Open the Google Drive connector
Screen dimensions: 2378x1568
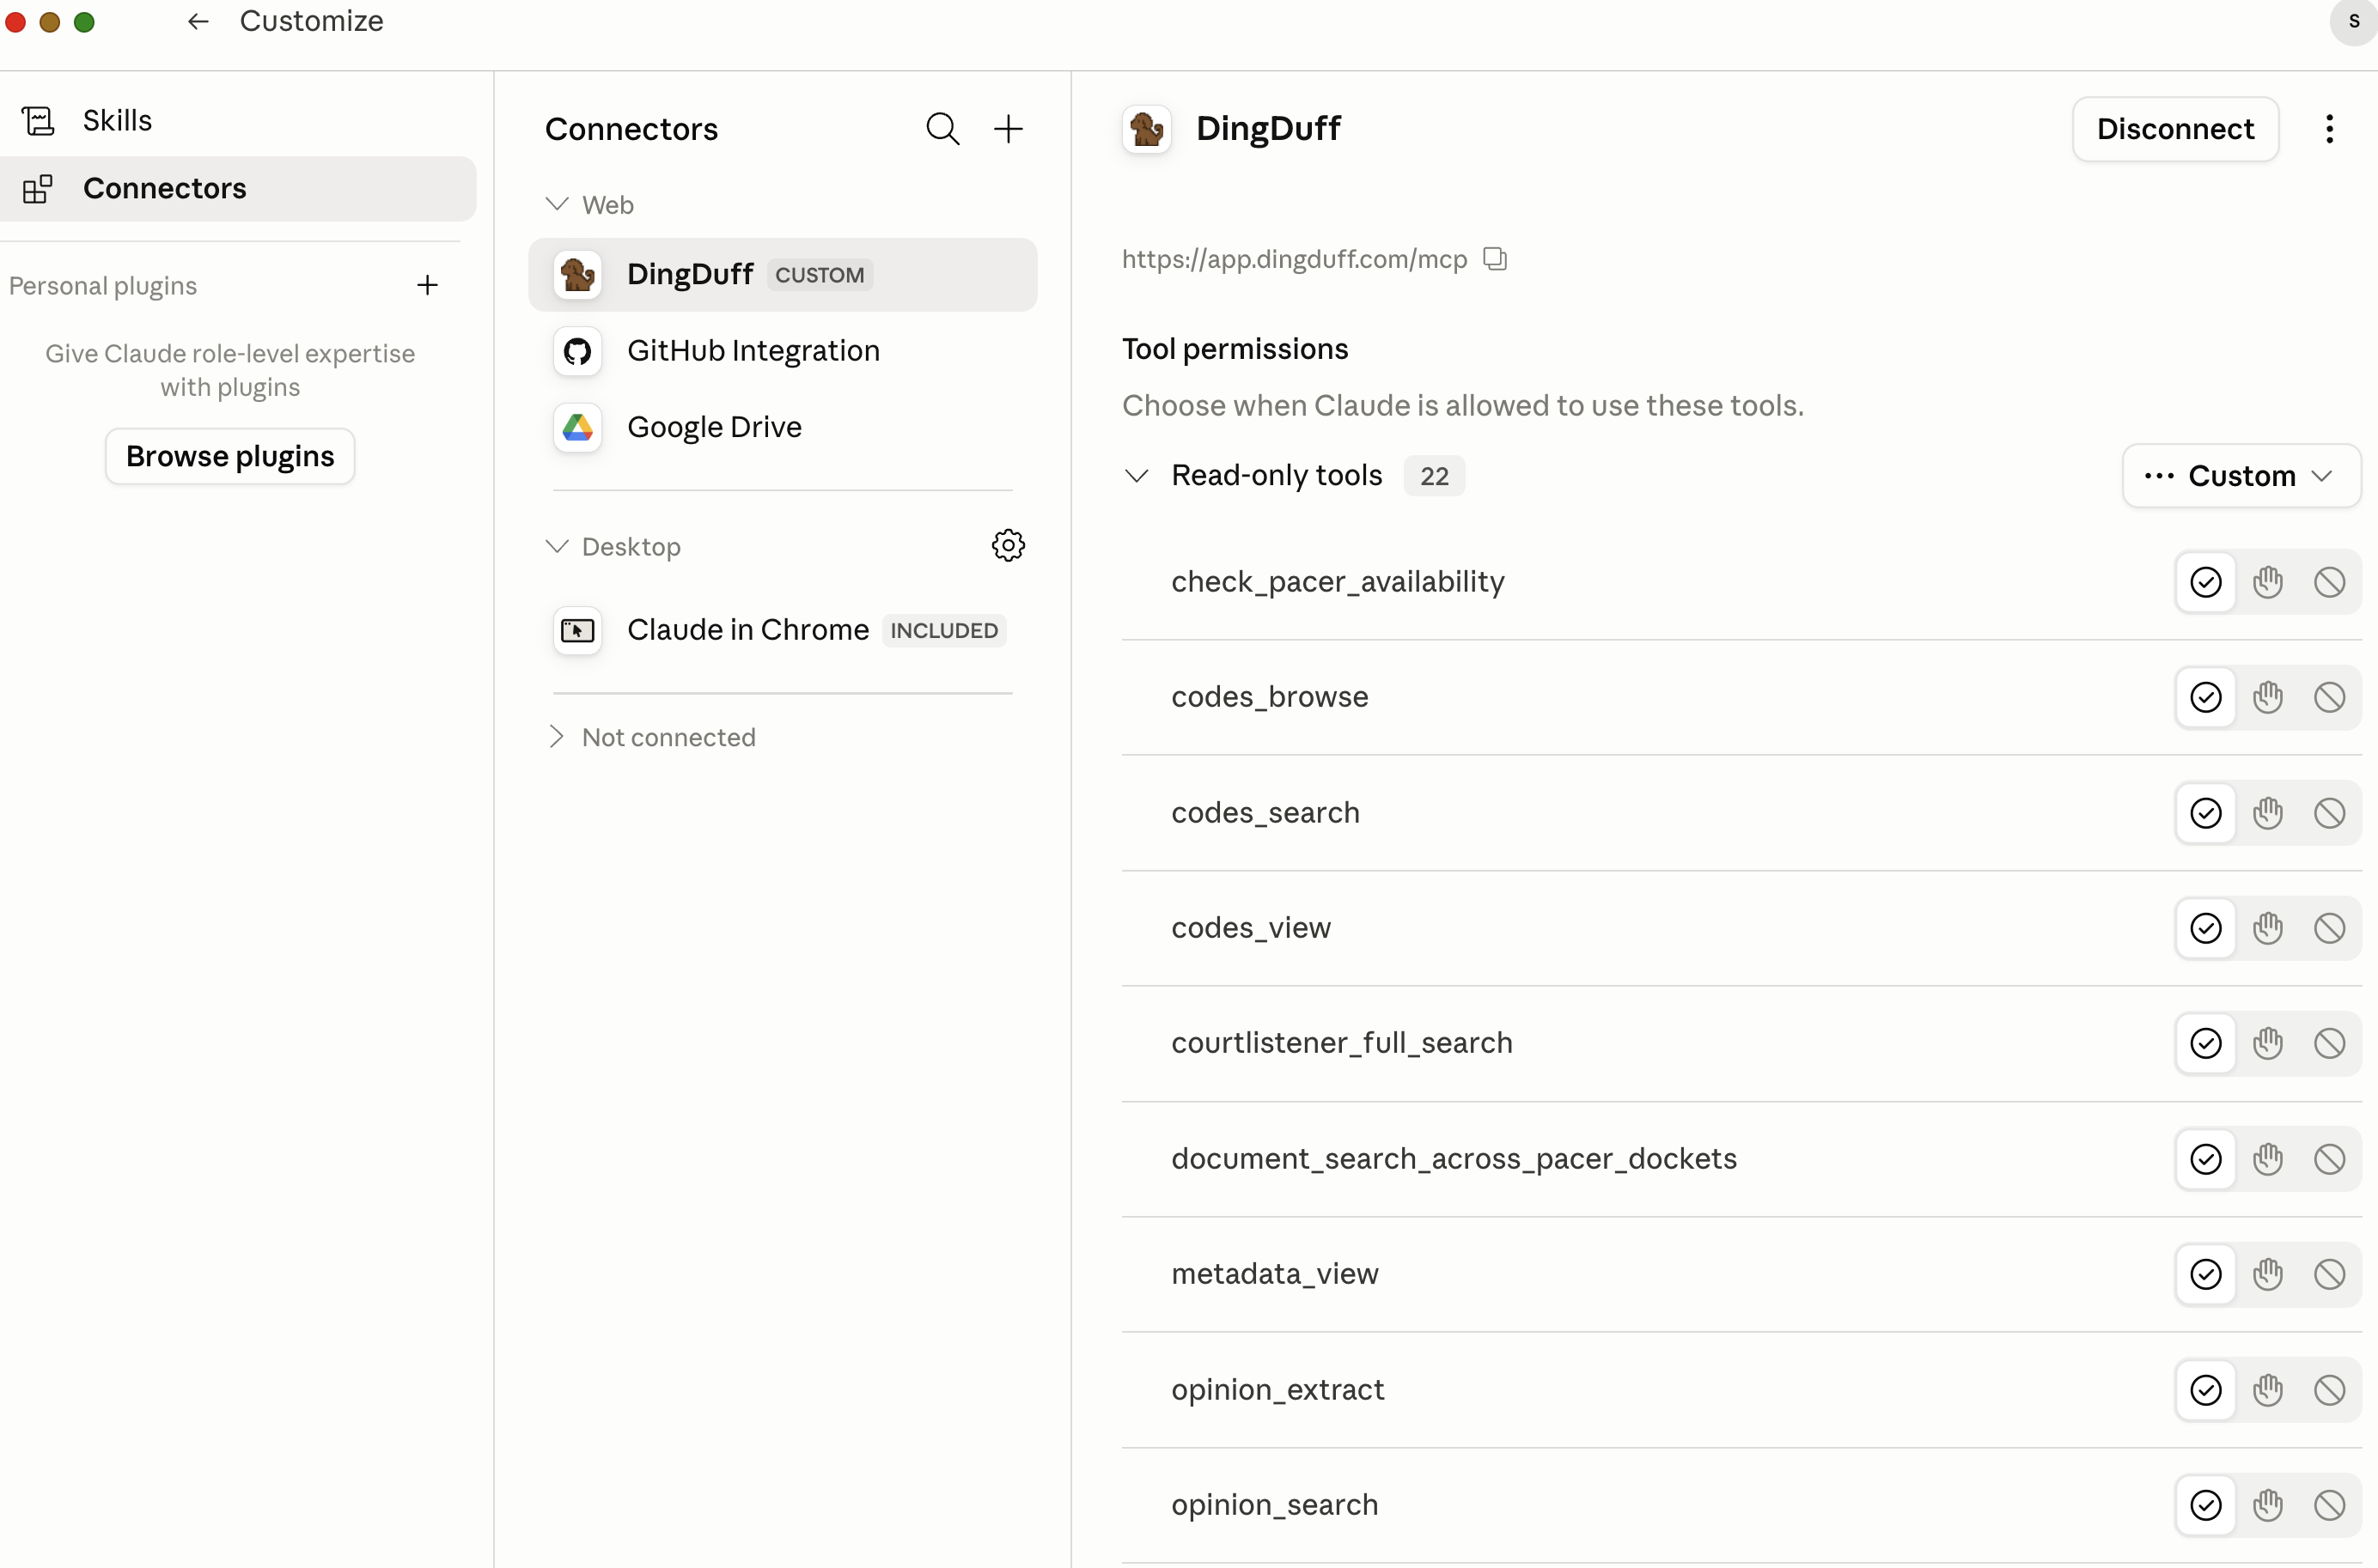[x=783, y=428]
